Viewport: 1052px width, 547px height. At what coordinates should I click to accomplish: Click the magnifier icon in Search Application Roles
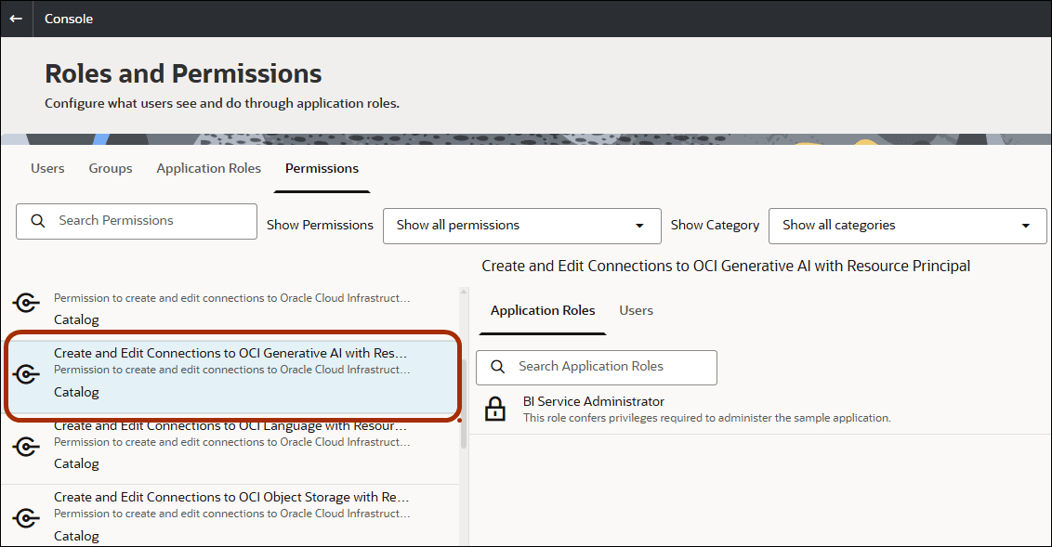click(x=498, y=367)
